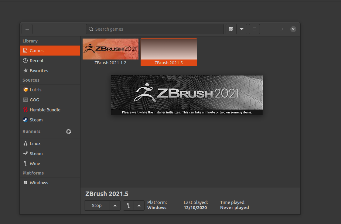The height and width of the screenshot is (224, 341).
Task: Click the Never played time value
Action: pyautogui.click(x=234, y=208)
